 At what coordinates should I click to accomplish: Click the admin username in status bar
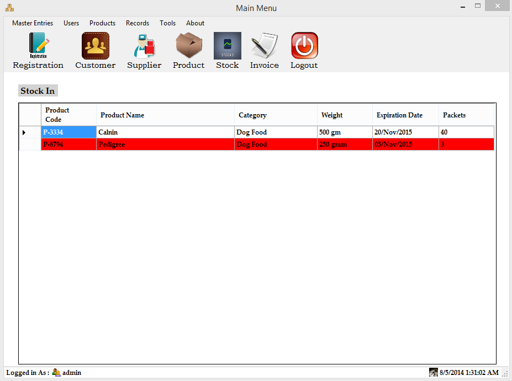click(x=72, y=373)
